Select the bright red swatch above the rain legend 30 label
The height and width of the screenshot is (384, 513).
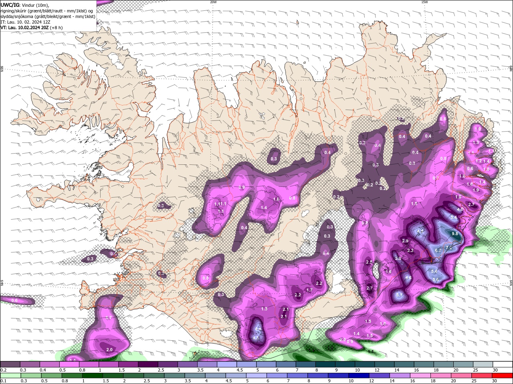(x=502, y=376)
